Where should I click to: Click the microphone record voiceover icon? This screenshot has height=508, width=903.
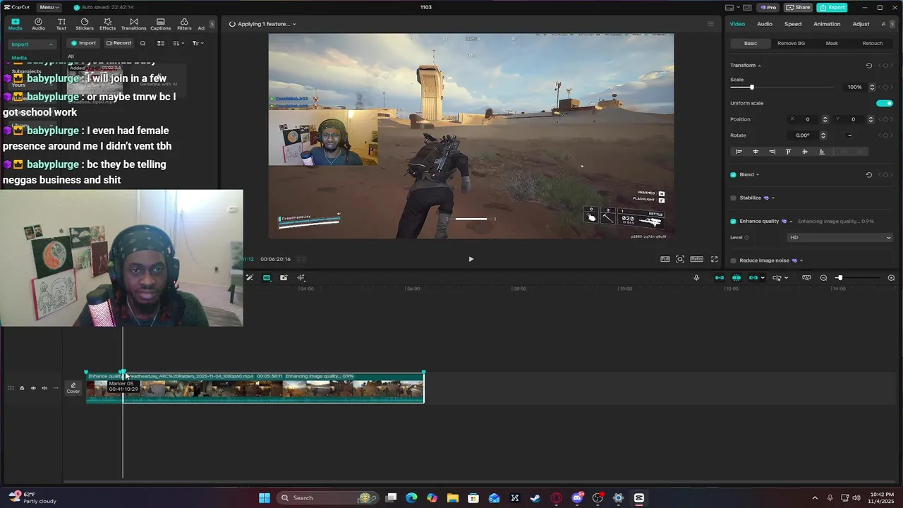(696, 278)
